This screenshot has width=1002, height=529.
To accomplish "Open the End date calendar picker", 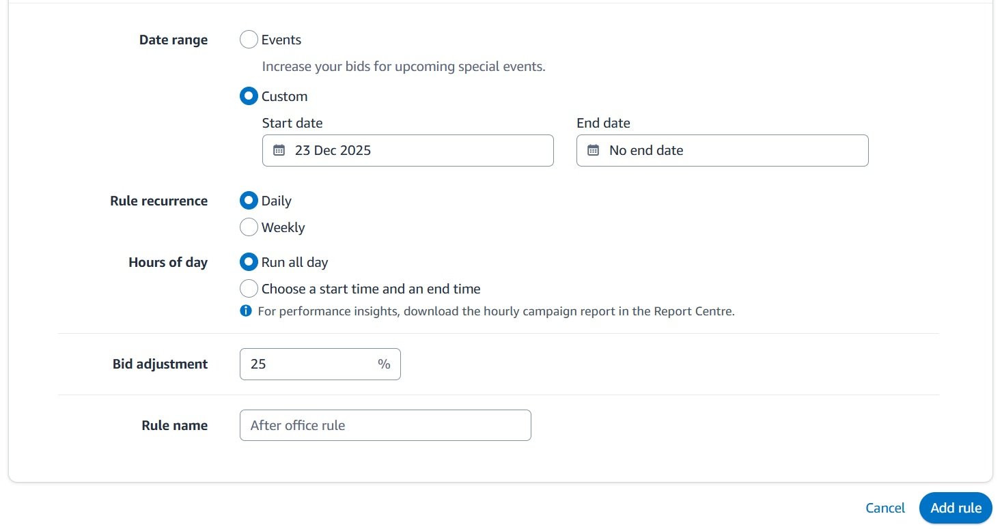I will [x=594, y=150].
